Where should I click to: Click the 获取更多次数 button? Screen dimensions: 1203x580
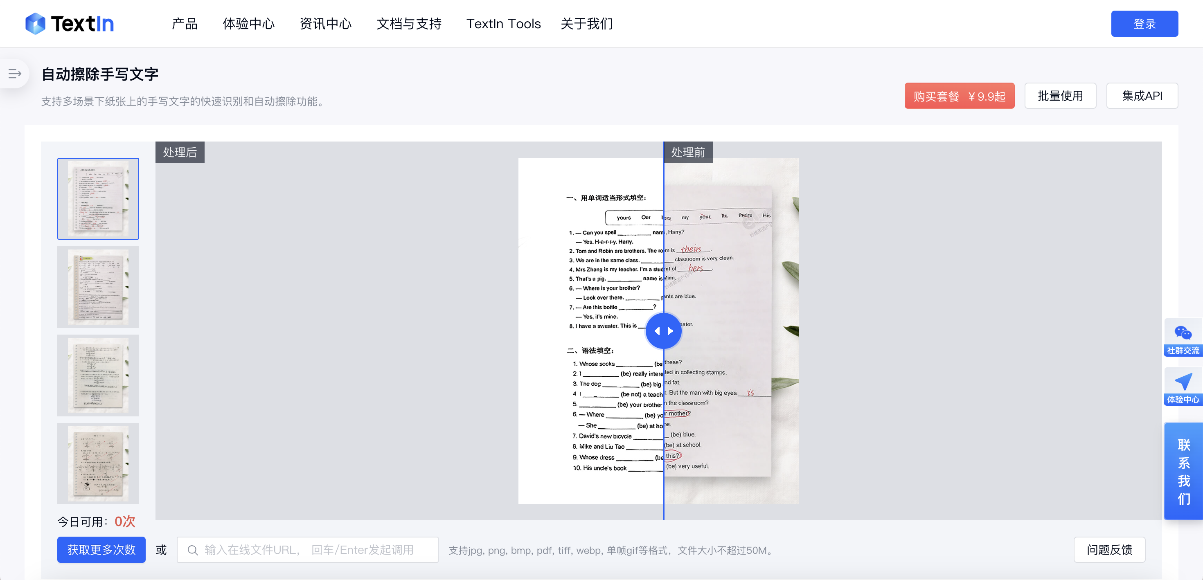tap(101, 550)
